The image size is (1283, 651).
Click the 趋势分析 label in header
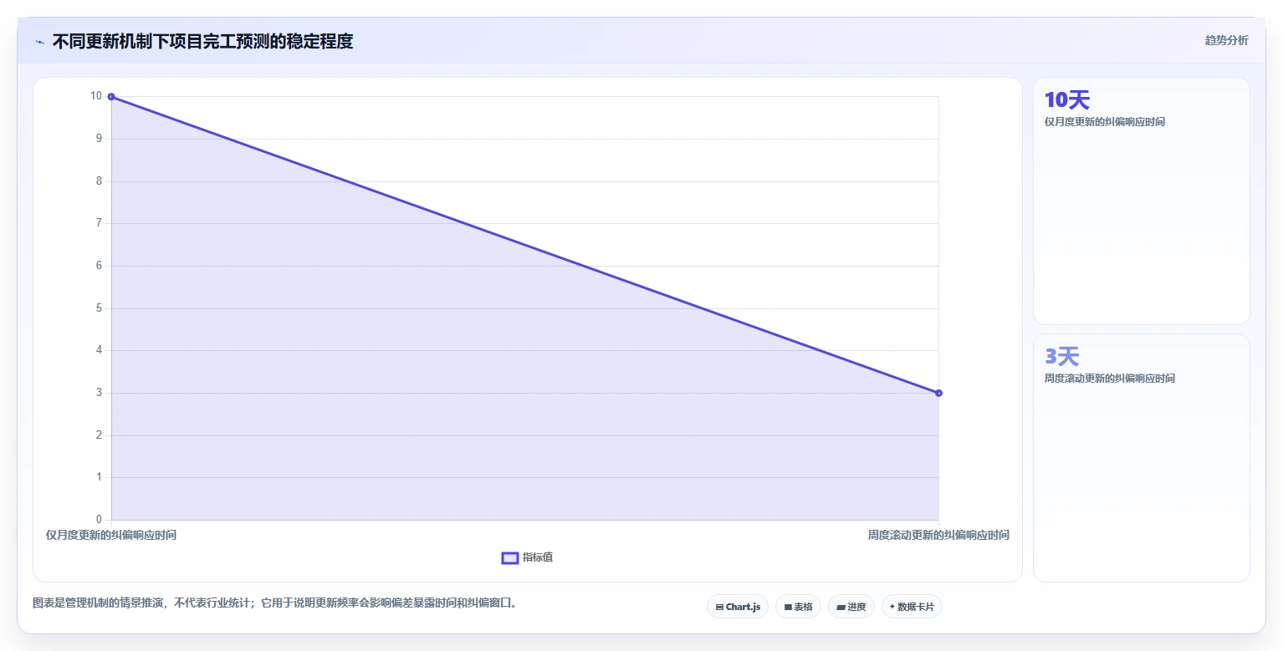1226,41
